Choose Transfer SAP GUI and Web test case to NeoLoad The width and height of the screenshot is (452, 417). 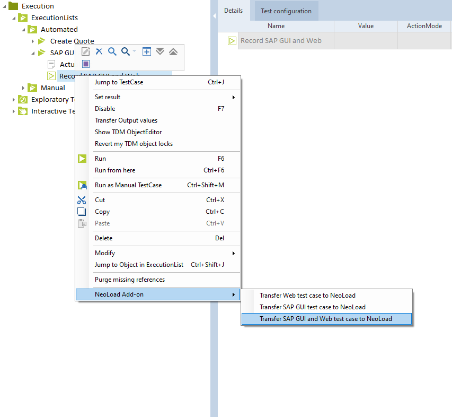[326, 319]
